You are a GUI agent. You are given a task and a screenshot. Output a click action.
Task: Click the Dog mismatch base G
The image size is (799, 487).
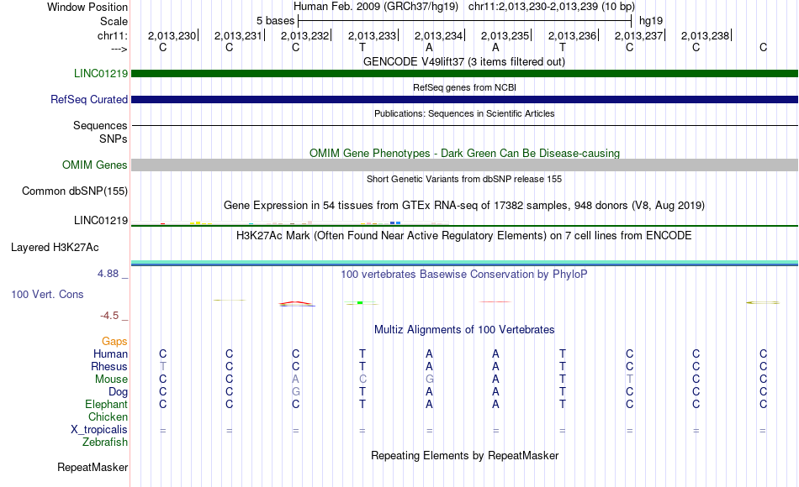click(295, 392)
